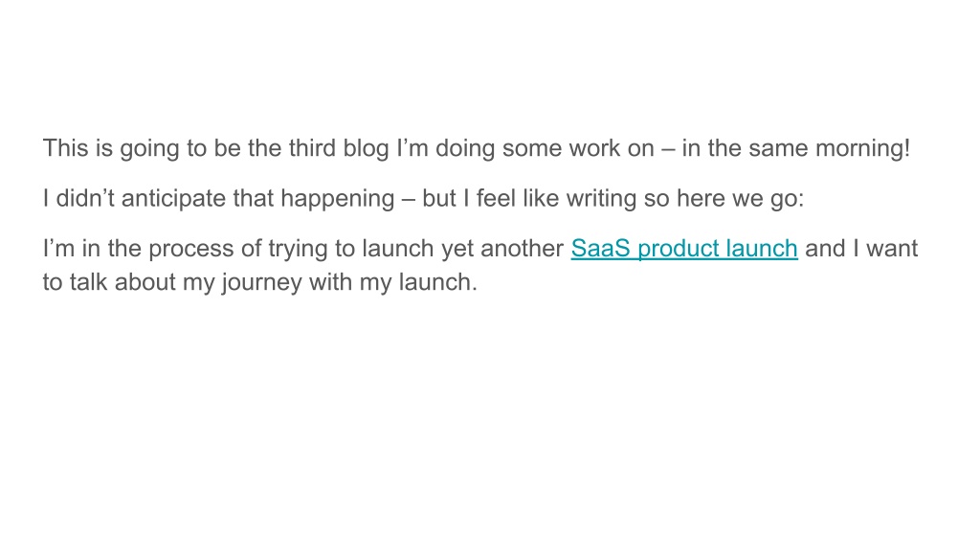Click the text "doing some work on"
The width and height of the screenshot is (980, 551).
coord(545,148)
